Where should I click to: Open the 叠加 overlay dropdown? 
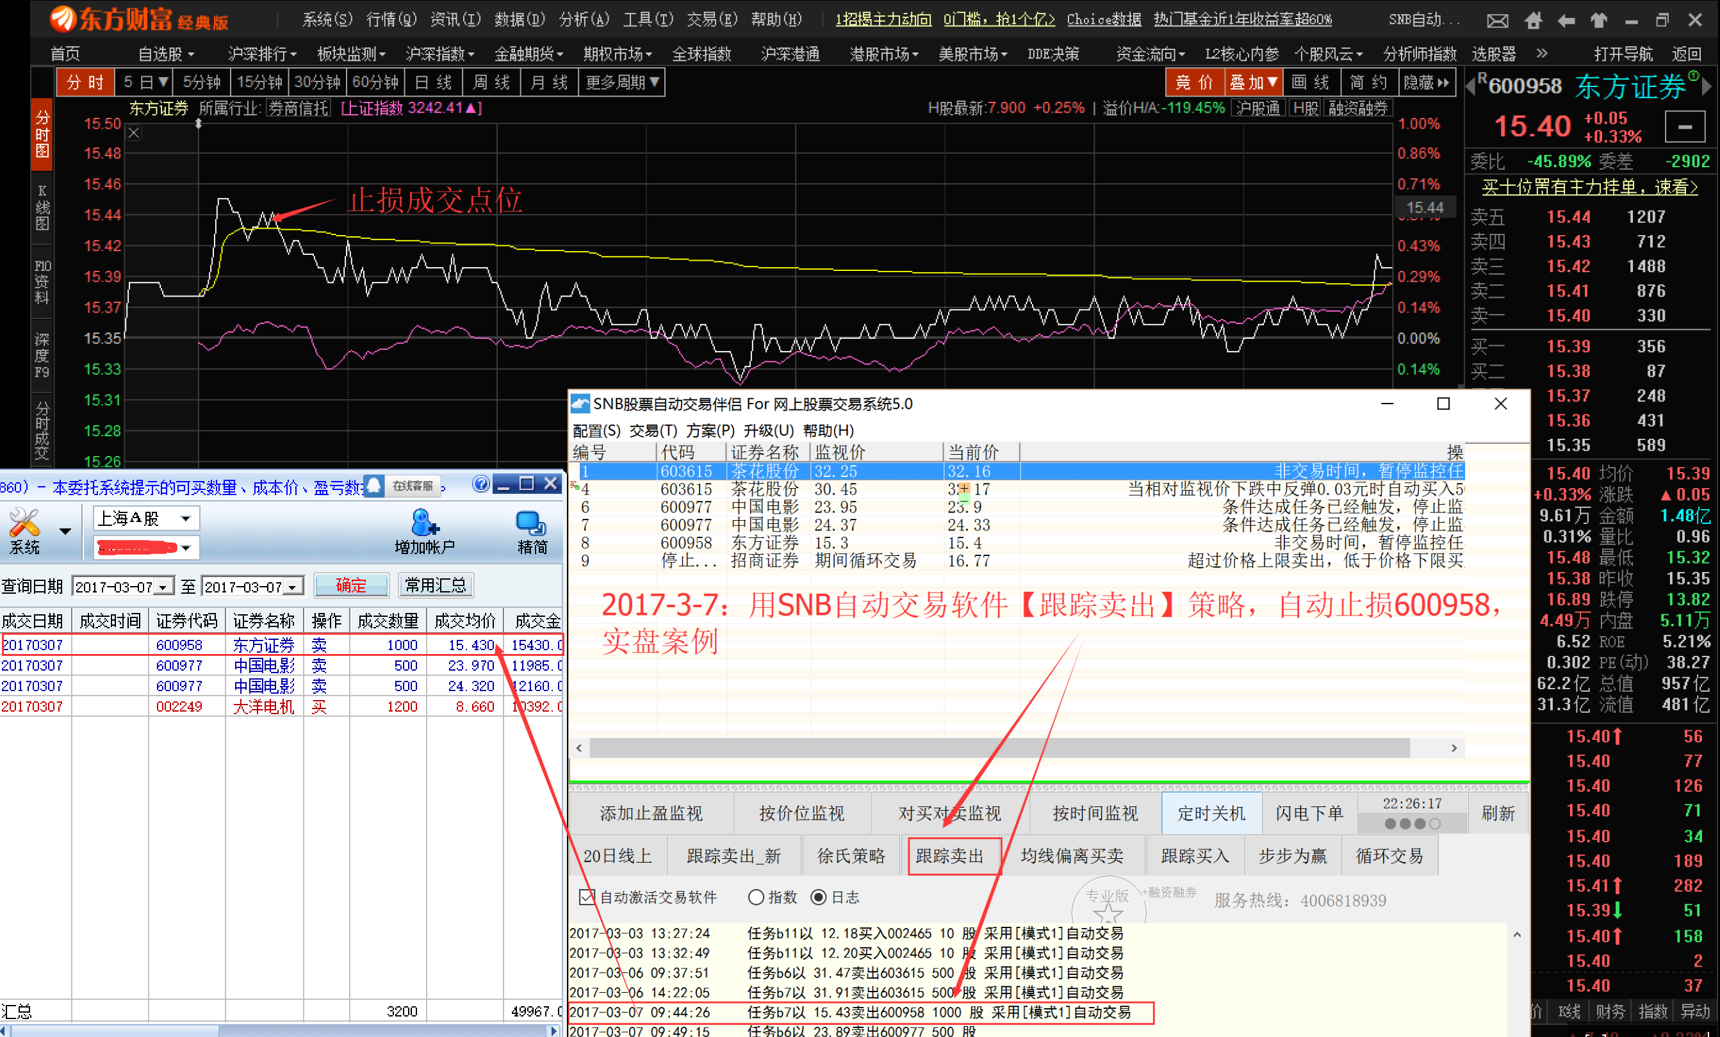(1253, 83)
